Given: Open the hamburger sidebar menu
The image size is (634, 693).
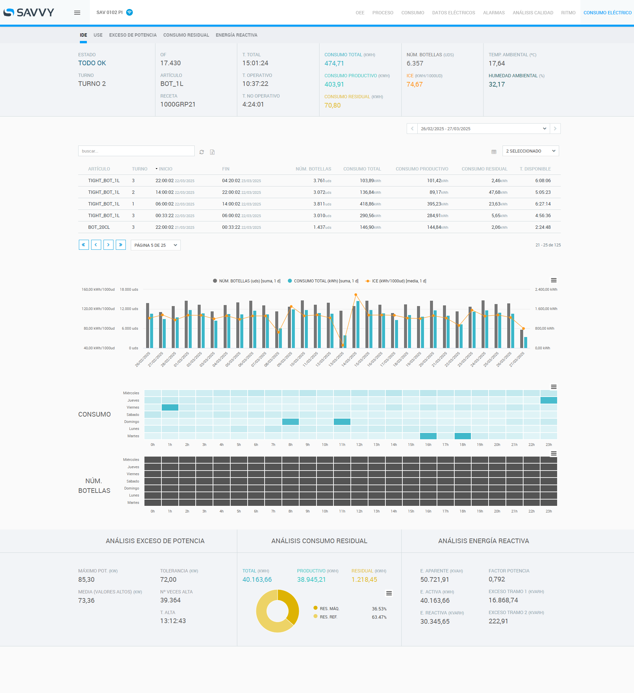Looking at the screenshot, I should [77, 13].
